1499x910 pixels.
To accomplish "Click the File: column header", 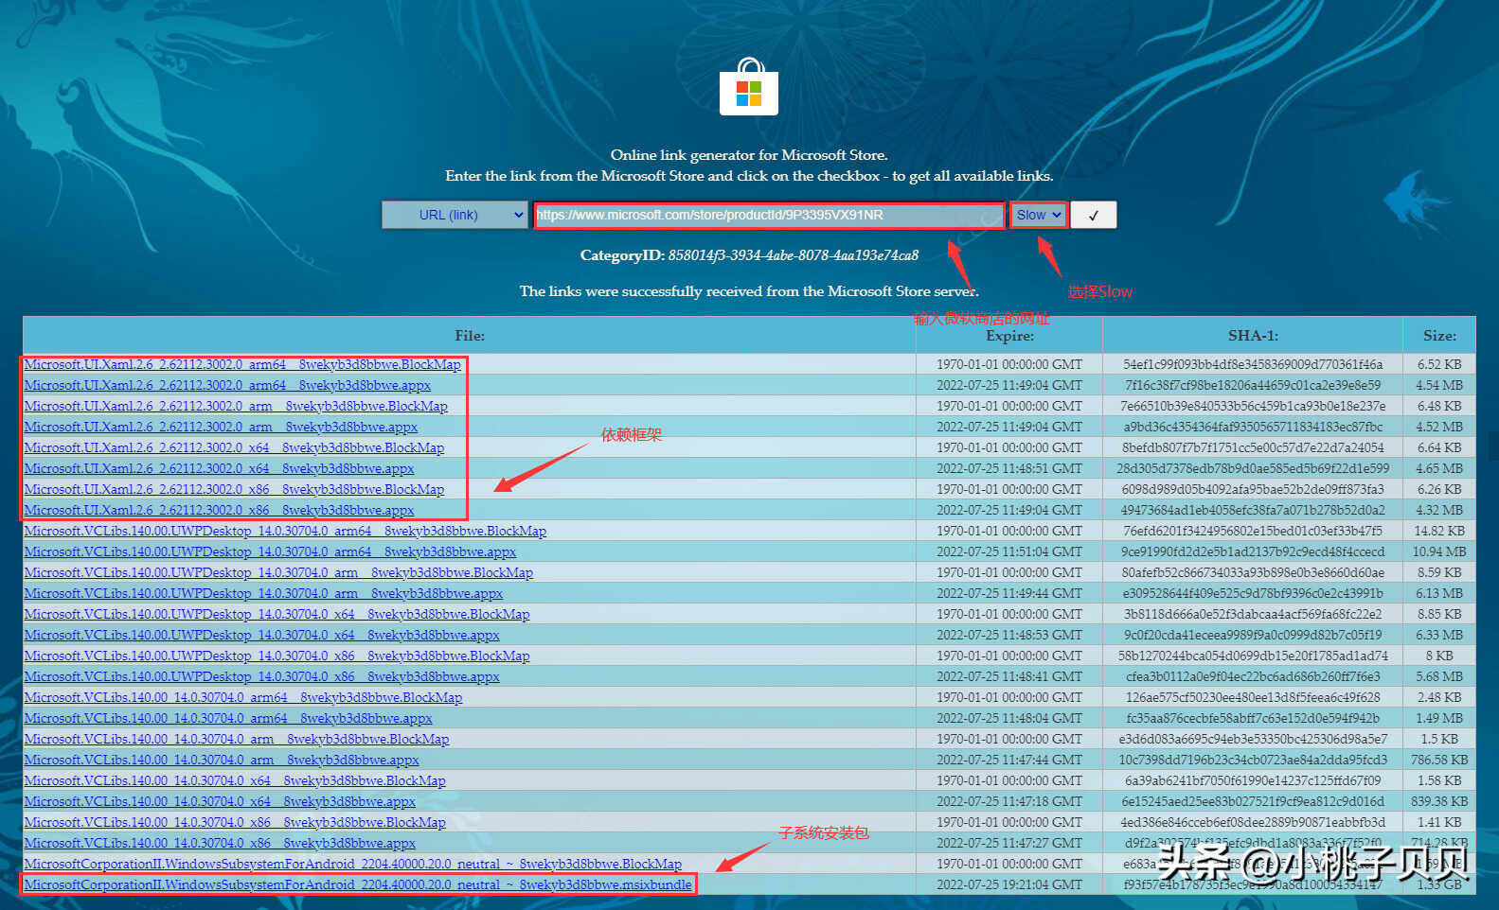I will tap(470, 336).
